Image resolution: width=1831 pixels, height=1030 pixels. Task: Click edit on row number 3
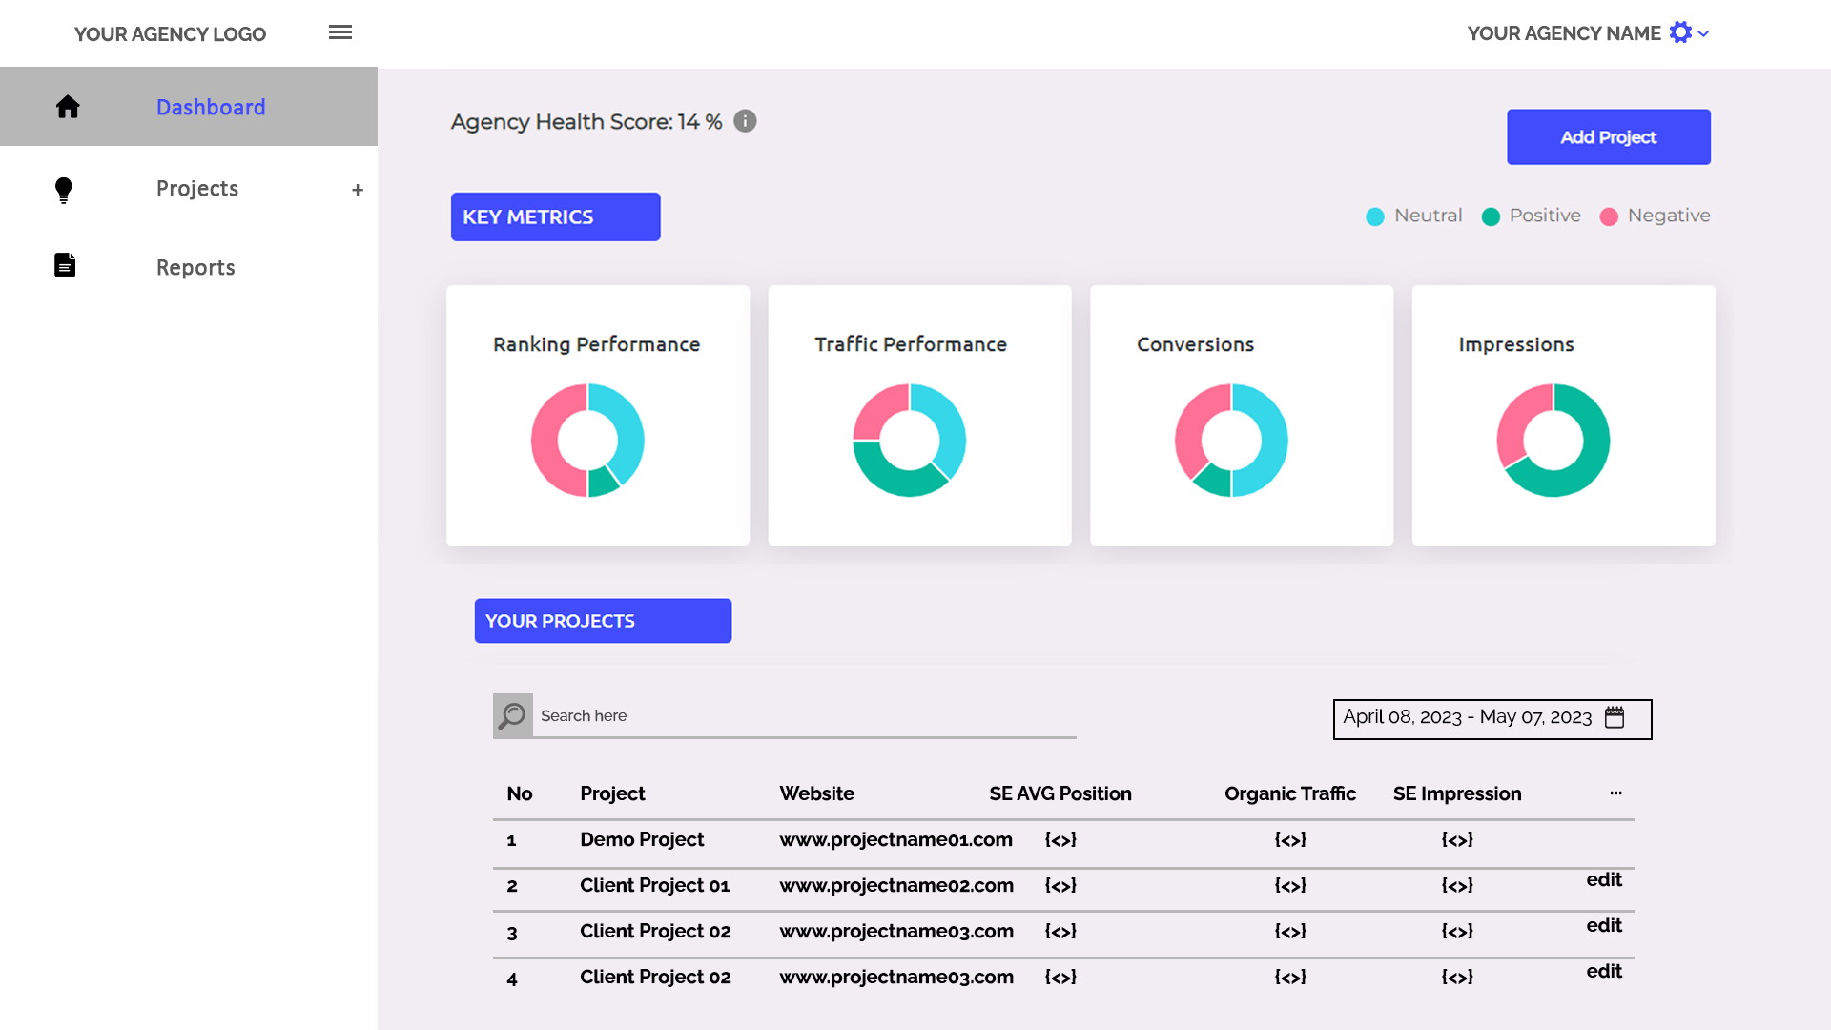[1604, 925]
